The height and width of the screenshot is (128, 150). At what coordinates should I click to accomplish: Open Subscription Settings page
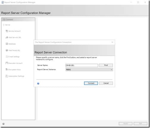coord(16,76)
